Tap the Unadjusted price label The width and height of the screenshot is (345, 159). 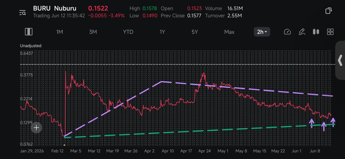coord(31,46)
